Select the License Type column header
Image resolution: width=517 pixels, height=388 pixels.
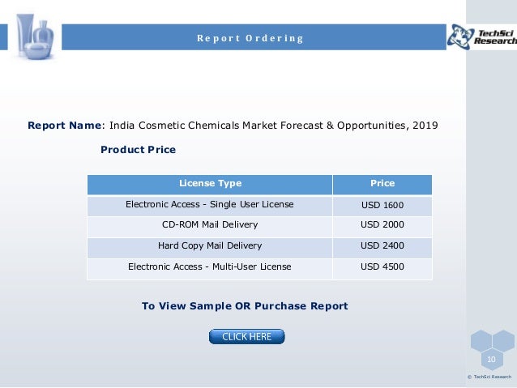(x=210, y=185)
